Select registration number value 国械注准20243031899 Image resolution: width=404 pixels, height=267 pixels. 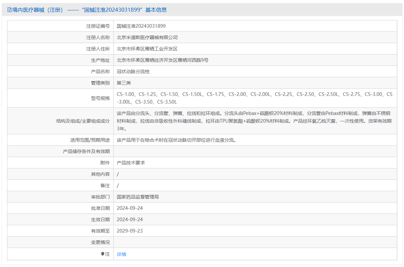tap(141, 26)
